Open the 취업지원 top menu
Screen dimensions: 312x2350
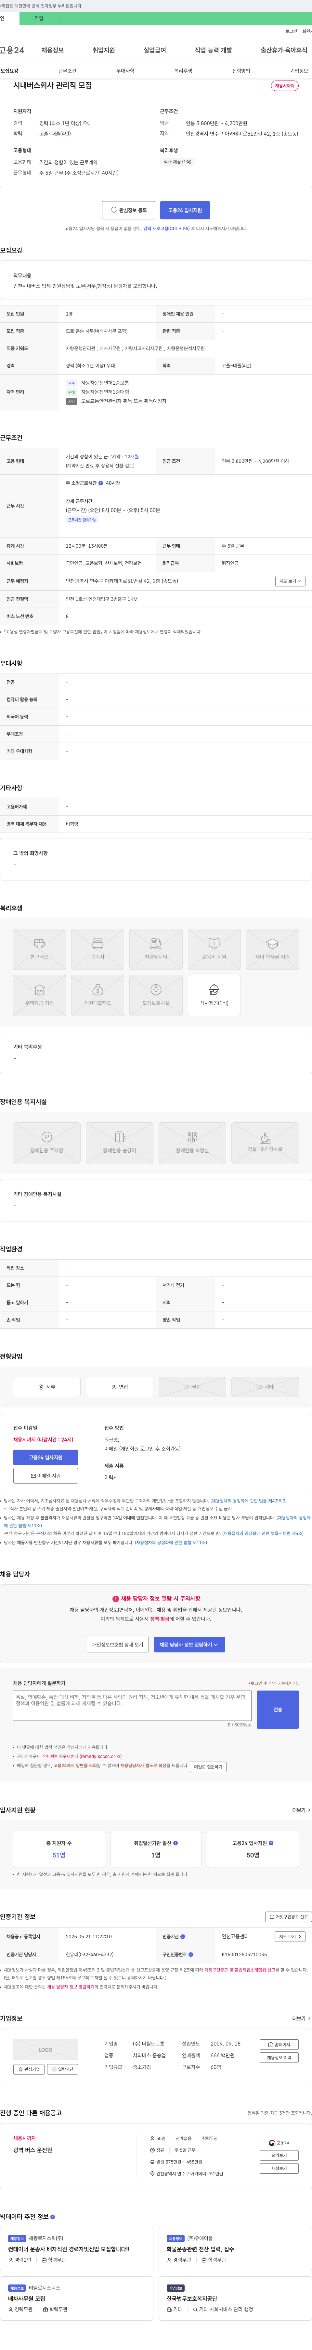point(104,50)
